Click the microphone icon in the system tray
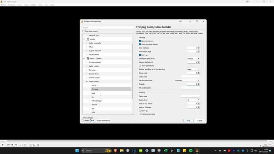Screen dimensions: 274x154 tap(247, 151)
